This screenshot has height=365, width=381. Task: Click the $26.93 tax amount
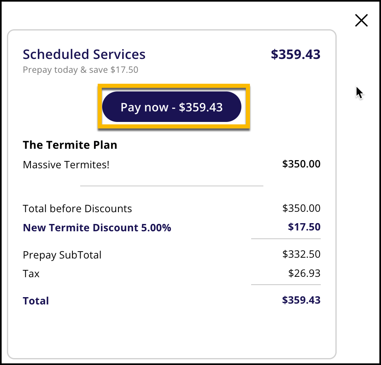tap(304, 273)
